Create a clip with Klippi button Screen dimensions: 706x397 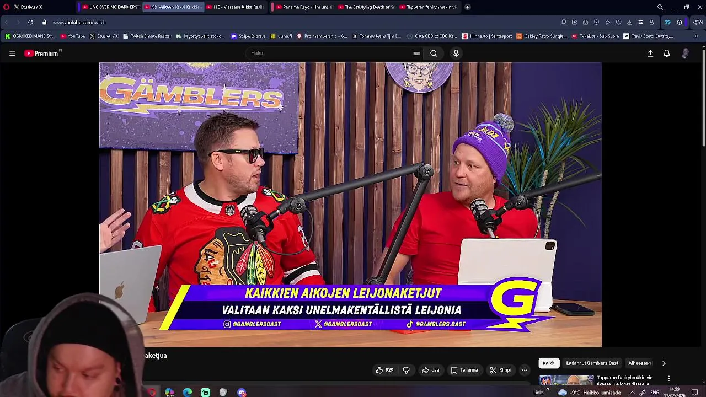pyautogui.click(x=500, y=370)
